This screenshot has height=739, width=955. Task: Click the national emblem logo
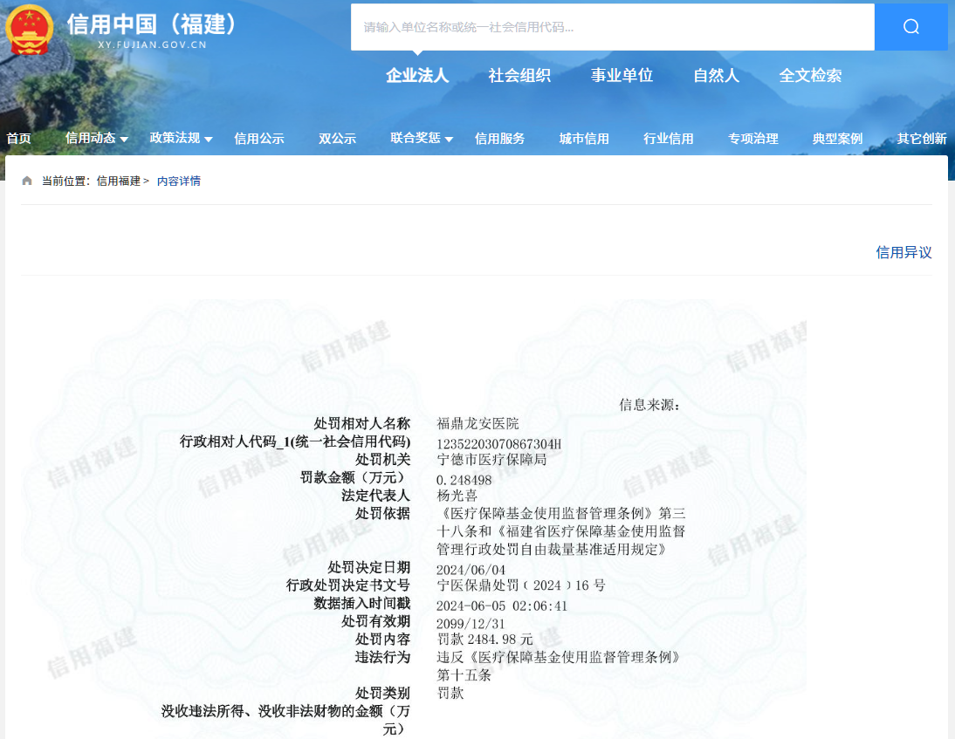pos(29,31)
